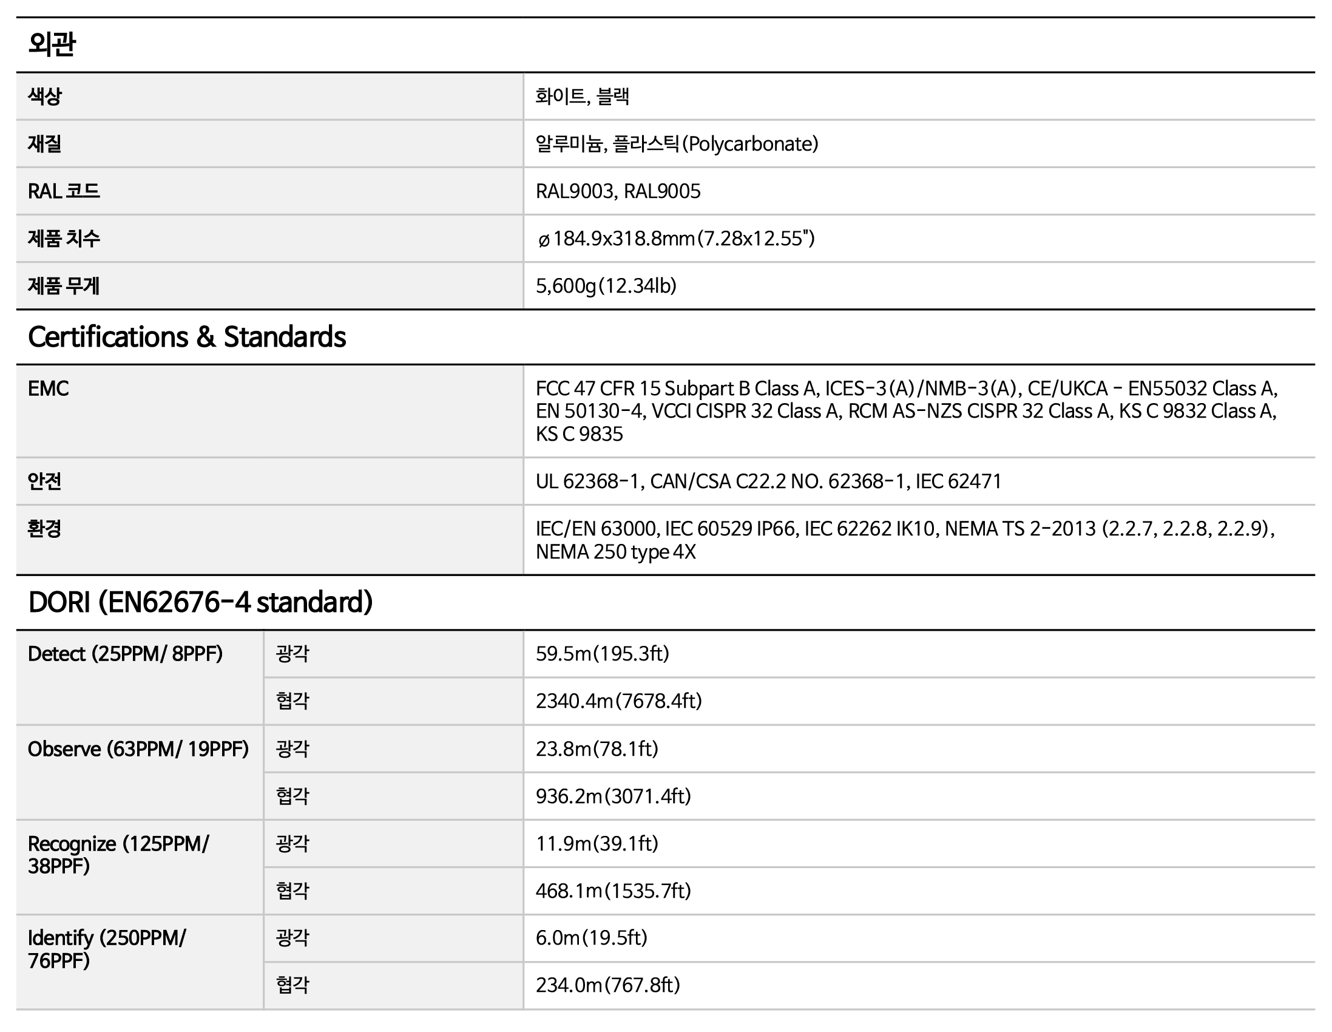Image resolution: width=1332 pixels, height=1032 pixels.
Task: Click the 제품 치수 dimensions value
Action: [675, 239]
